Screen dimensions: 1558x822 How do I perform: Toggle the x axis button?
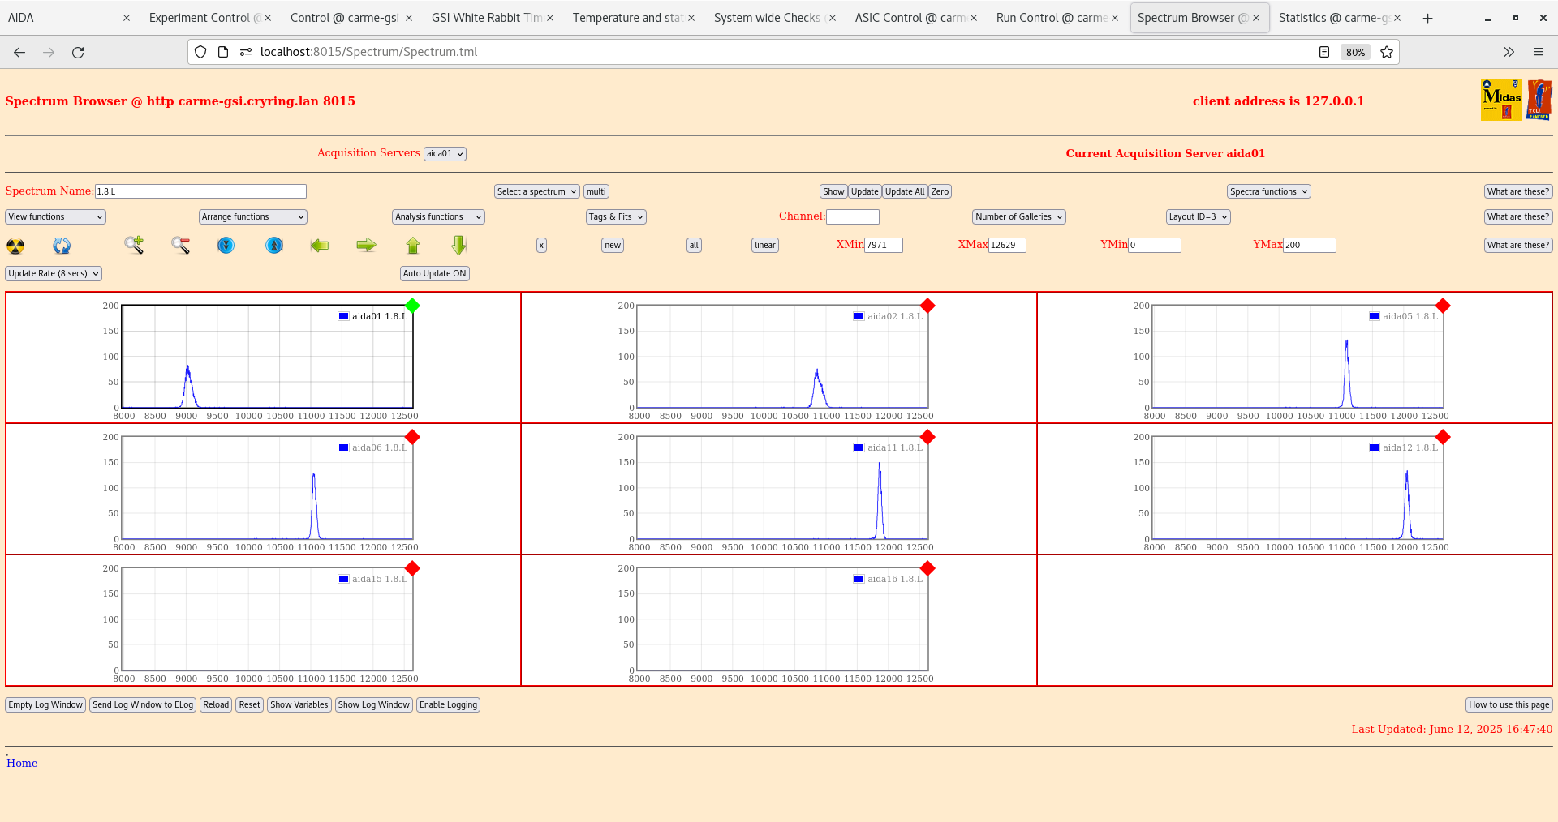pyautogui.click(x=540, y=245)
